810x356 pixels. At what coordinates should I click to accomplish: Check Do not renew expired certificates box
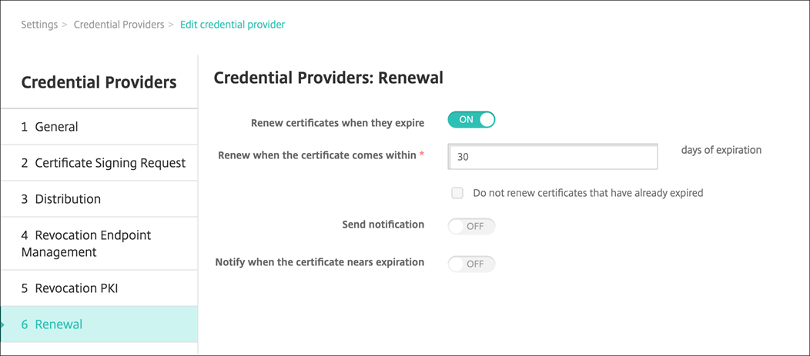pos(457,193)
